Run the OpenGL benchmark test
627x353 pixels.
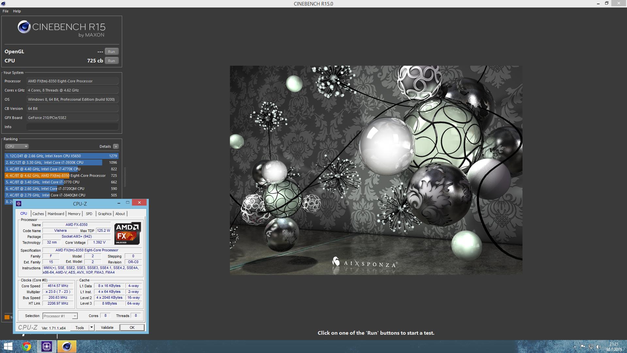111,52
